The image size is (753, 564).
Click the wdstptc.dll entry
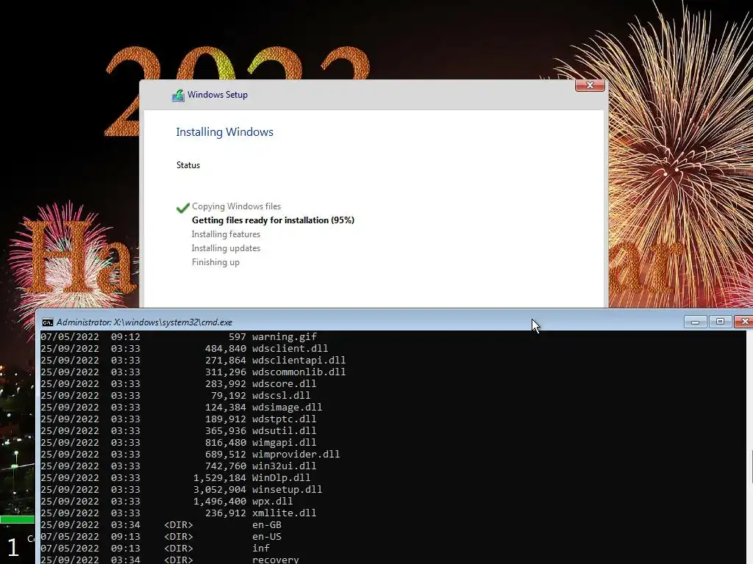click(x=285, y=419)
